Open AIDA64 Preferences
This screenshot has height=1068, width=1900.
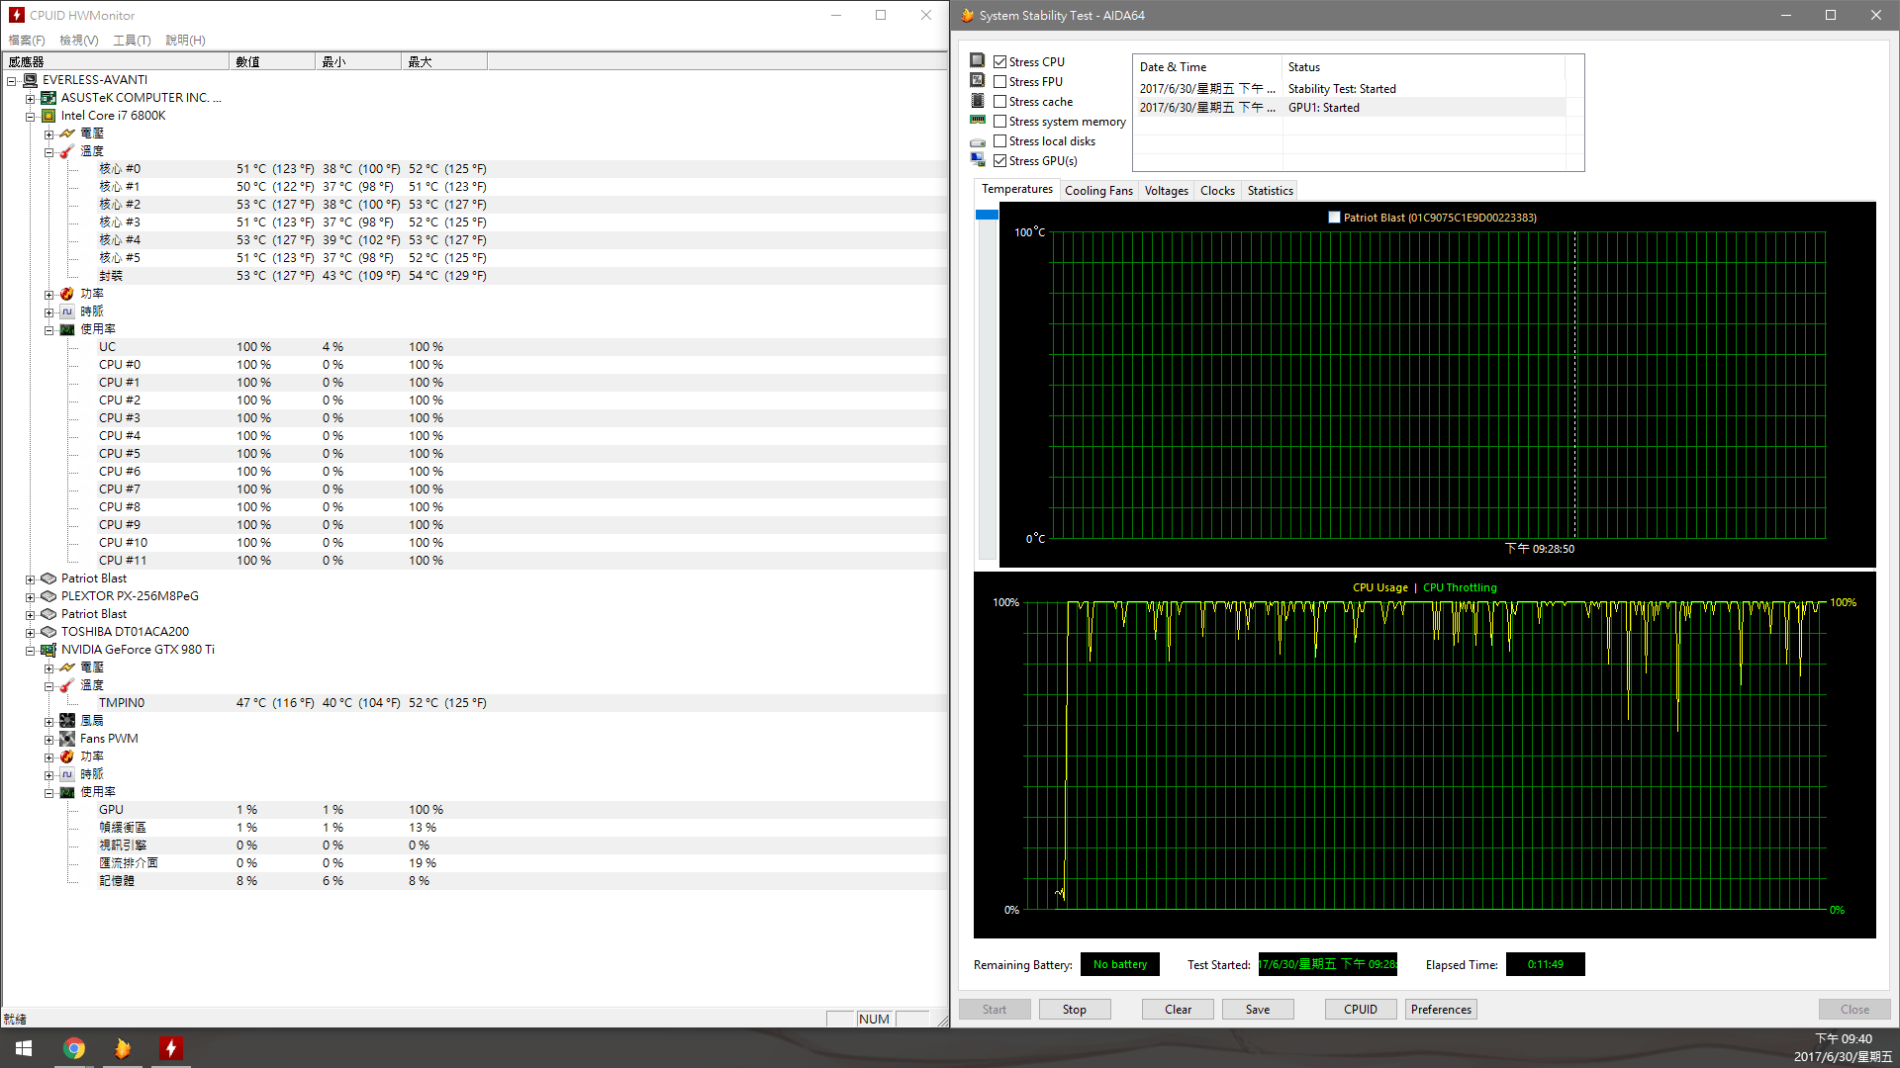pyautogui.click(x=1441, y=1010)
